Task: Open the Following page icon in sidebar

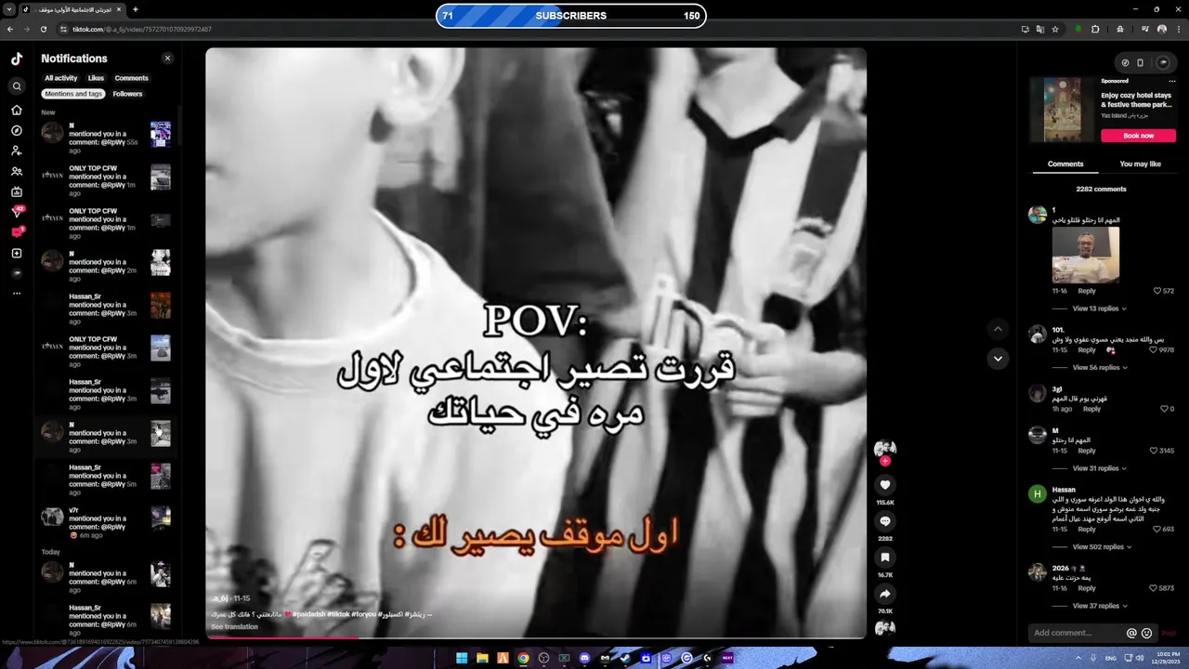Action: [17, 151]
